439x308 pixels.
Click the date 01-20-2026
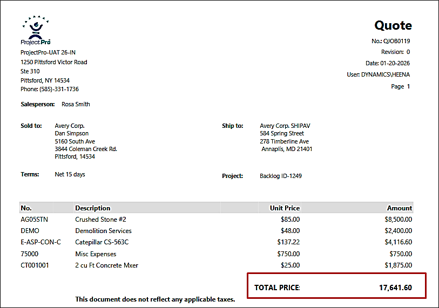pyautogui.click(x=395, y=63)
